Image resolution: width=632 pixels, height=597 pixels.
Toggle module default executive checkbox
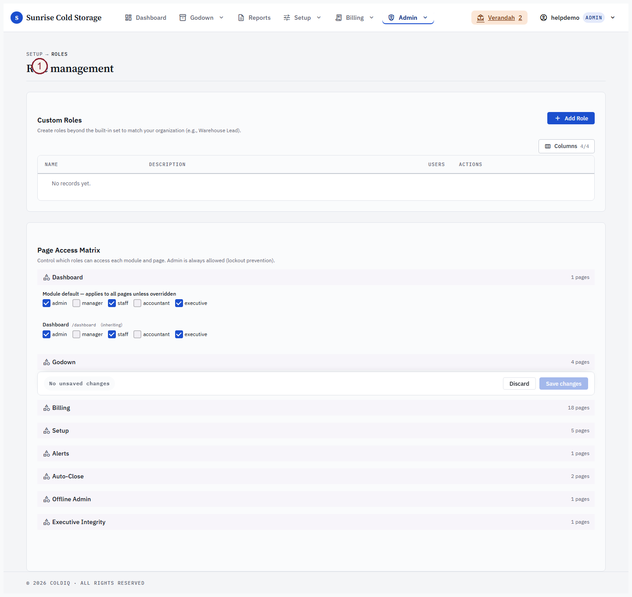point(179,303)
